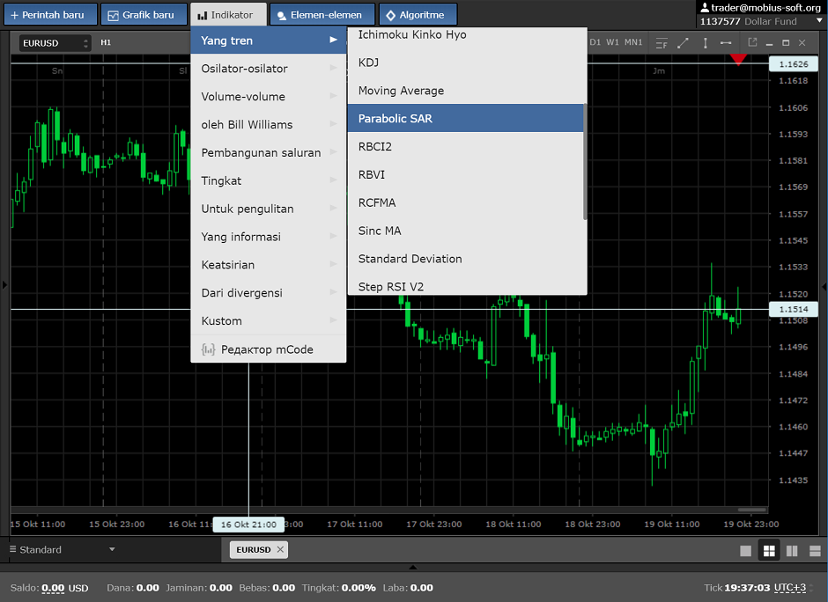Click the Perintah baru button

tap(48, 15)
